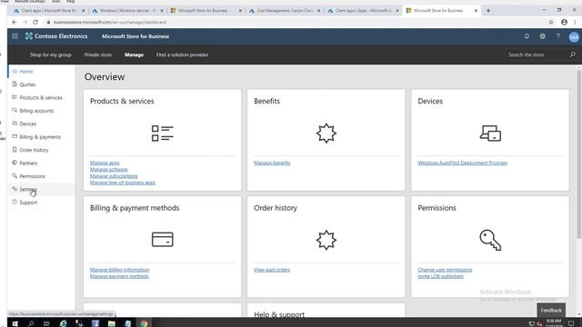Click the Manage subscriptions link

(x=114, y=176)
